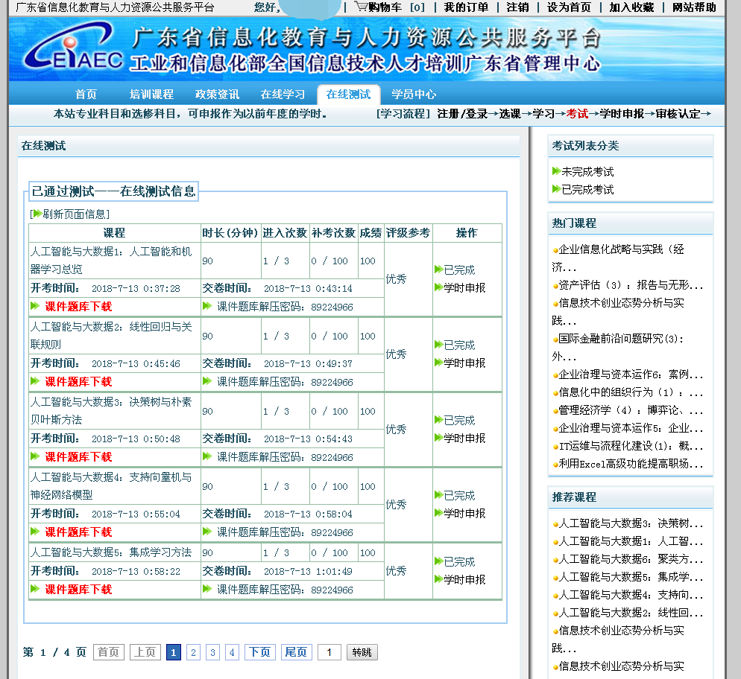Viewport: 741px width, 679px height.
Task: Download 课件题库 for 人工智能与大数据3 course
Action: point(78,456)
